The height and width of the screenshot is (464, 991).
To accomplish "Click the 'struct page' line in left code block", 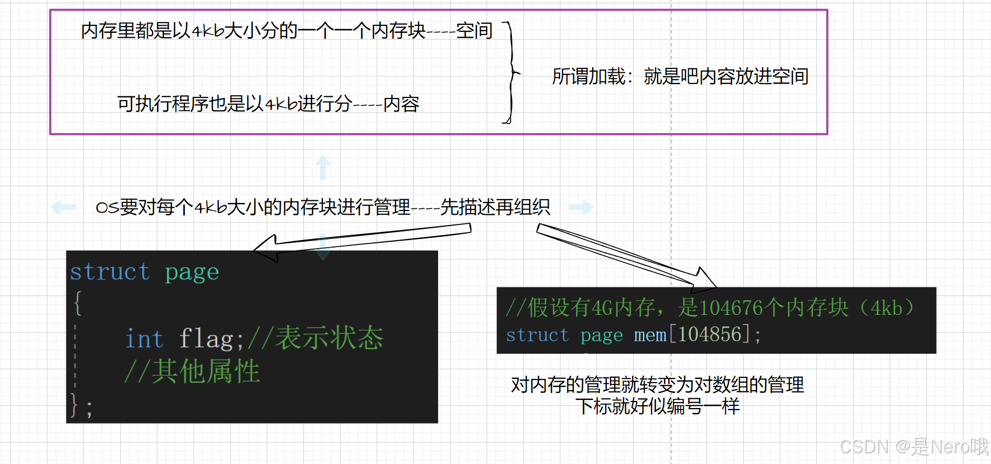I will [144, 272].
